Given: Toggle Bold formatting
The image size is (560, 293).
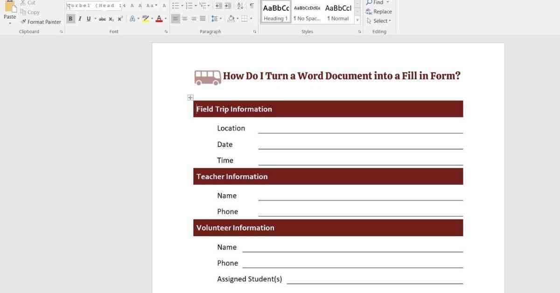Looking at the screenshot, I should coord(70,19).
